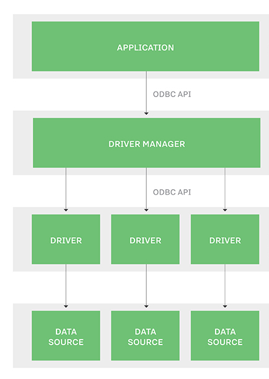Click the APPLICATION box
This screenshot has height=379, width=269.
coord(146,47)
